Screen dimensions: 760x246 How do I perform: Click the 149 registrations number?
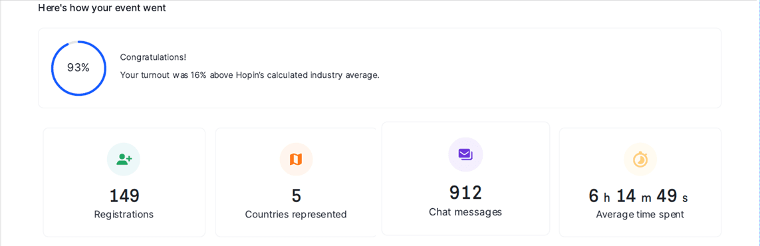click(124, 195)
